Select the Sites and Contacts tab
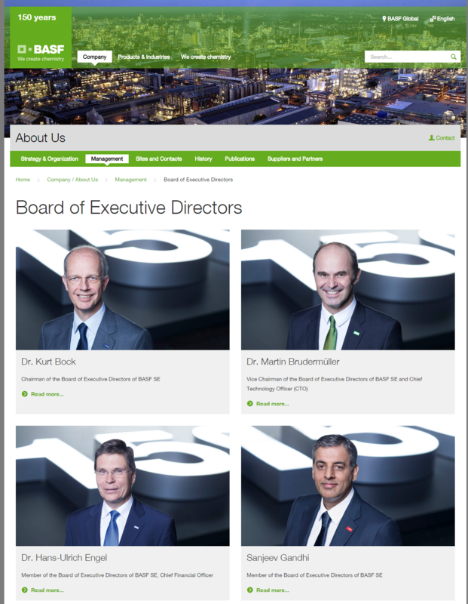This screenshot has width=468, height=604. [x=159, y=159]
